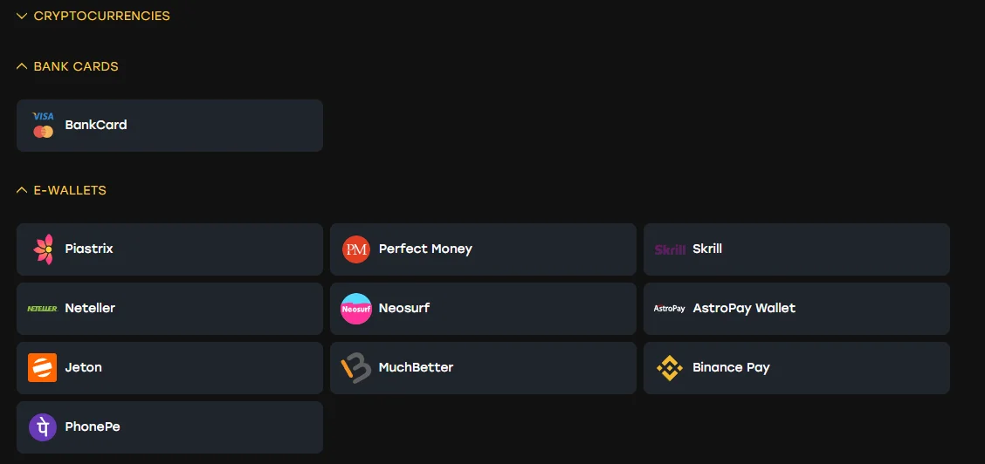The width and height of the screenshot is (985, 464).
Task: Click the Perfect Money PM logo
Action: [356, 249]
